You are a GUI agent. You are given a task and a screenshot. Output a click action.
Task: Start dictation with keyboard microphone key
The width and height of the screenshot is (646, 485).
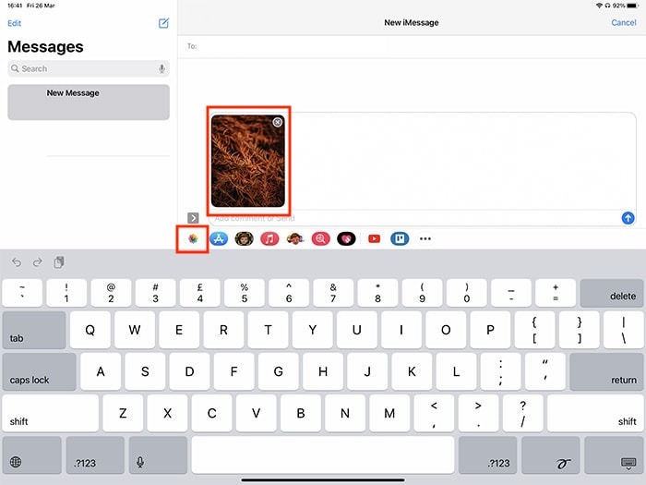coord(158,455)
